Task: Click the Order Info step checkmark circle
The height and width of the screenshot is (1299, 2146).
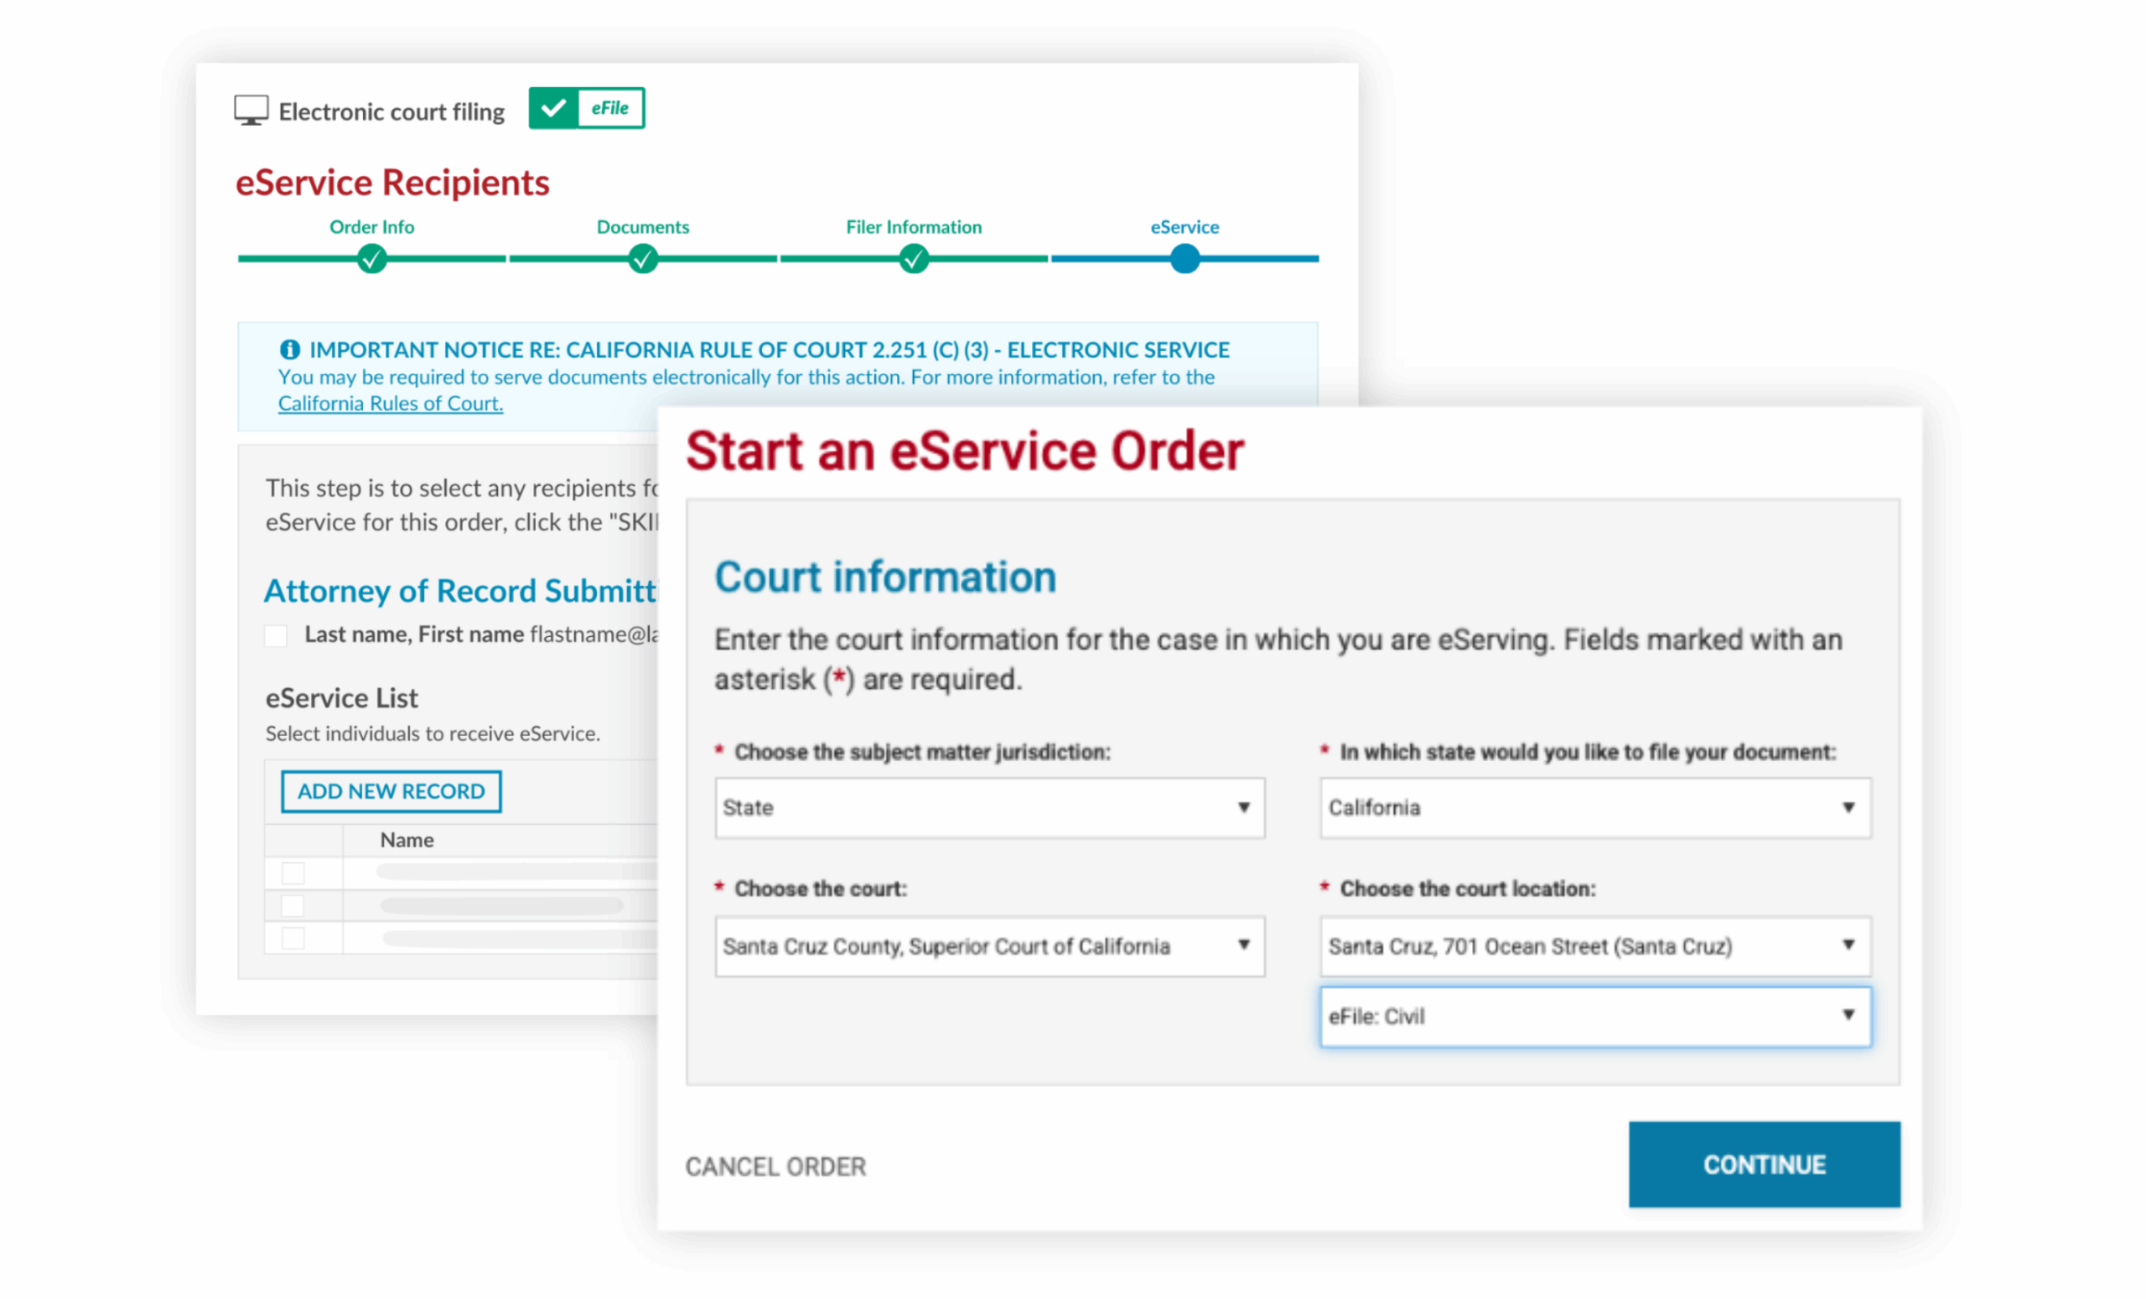Action: click(x=372, y=259)
